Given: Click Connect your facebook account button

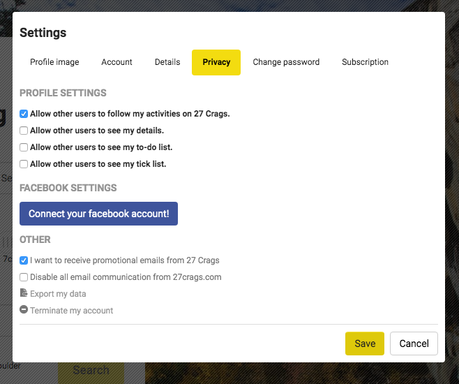Looking at the screenshot, I should pyautogui.click(x=98, y=214).
